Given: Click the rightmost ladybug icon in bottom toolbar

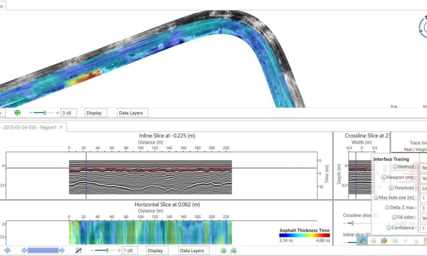Looking at the screenshot, I should pyautogui.click(x=233, y=250).
